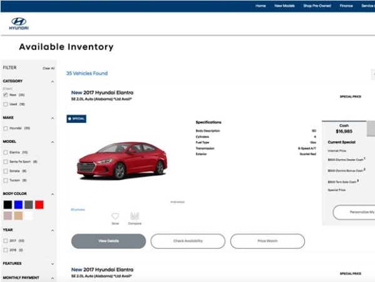This screenshot has width=375, height=282.
Task: Click the Scarlet Red exterior value
Action: 308,154
